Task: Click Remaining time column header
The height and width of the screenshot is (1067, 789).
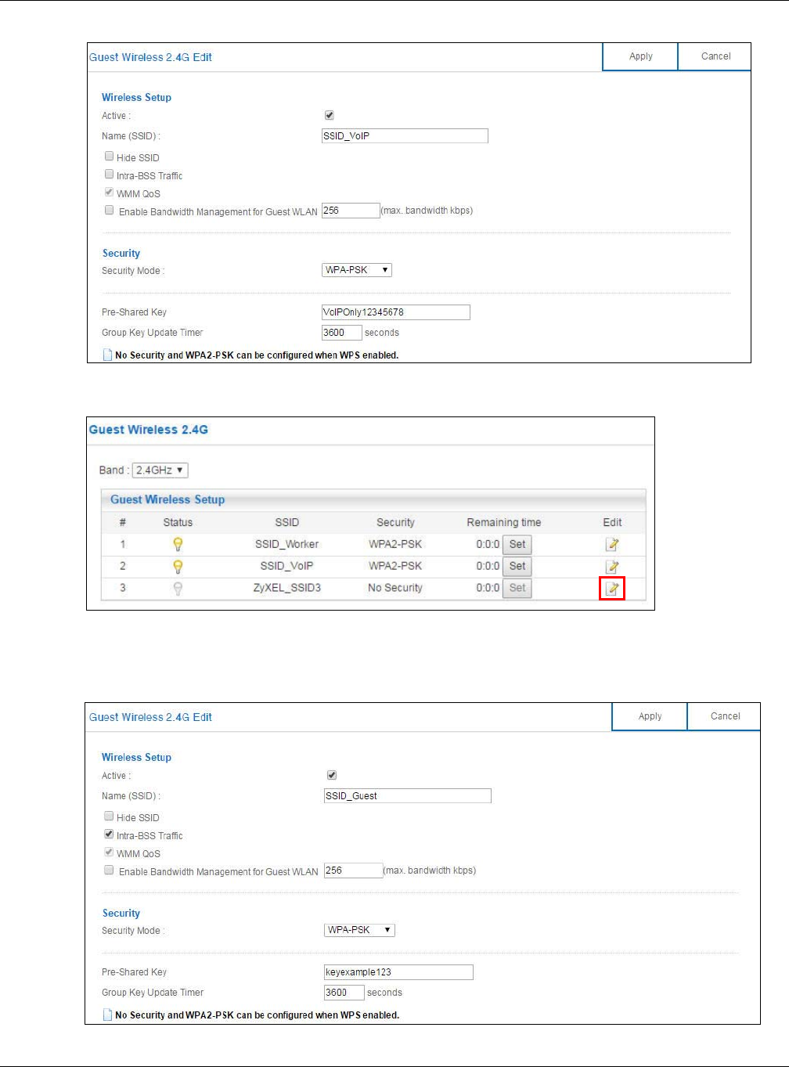Action: (504, 522)
